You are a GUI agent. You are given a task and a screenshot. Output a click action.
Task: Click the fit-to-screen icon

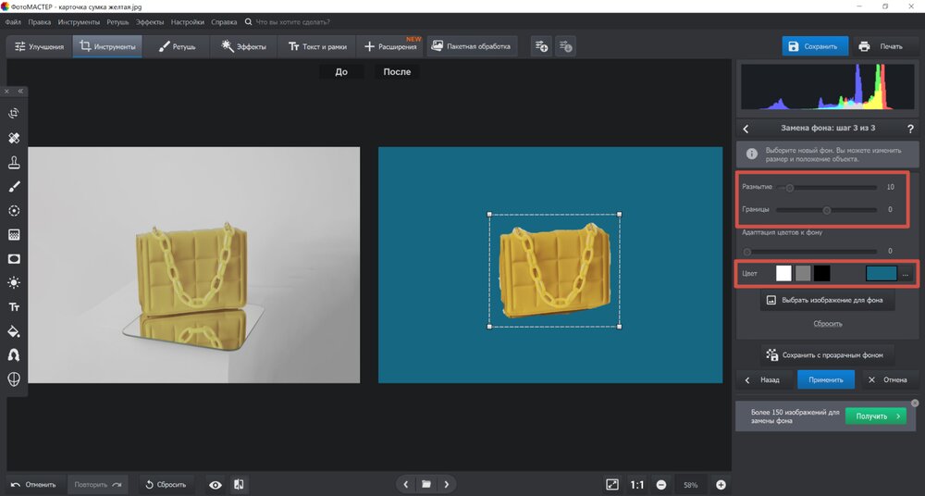click(611, 484)
